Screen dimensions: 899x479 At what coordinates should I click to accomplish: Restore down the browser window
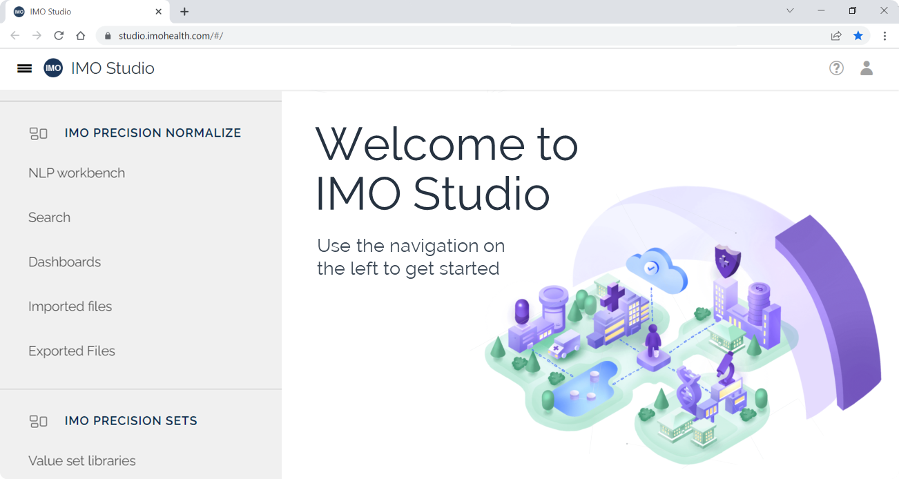coord(853,11)
